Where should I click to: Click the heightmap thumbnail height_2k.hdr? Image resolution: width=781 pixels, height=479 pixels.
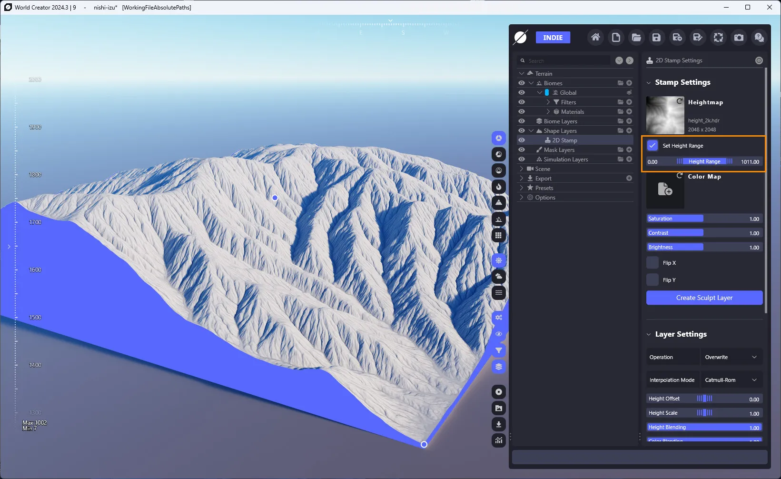tap(665, 115)
